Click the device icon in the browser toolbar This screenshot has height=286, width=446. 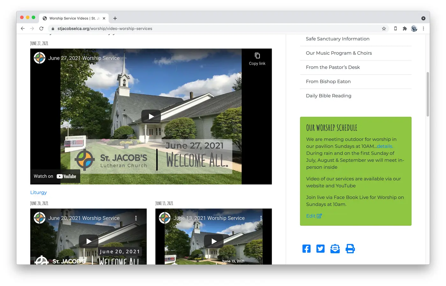tap(395, 28)
